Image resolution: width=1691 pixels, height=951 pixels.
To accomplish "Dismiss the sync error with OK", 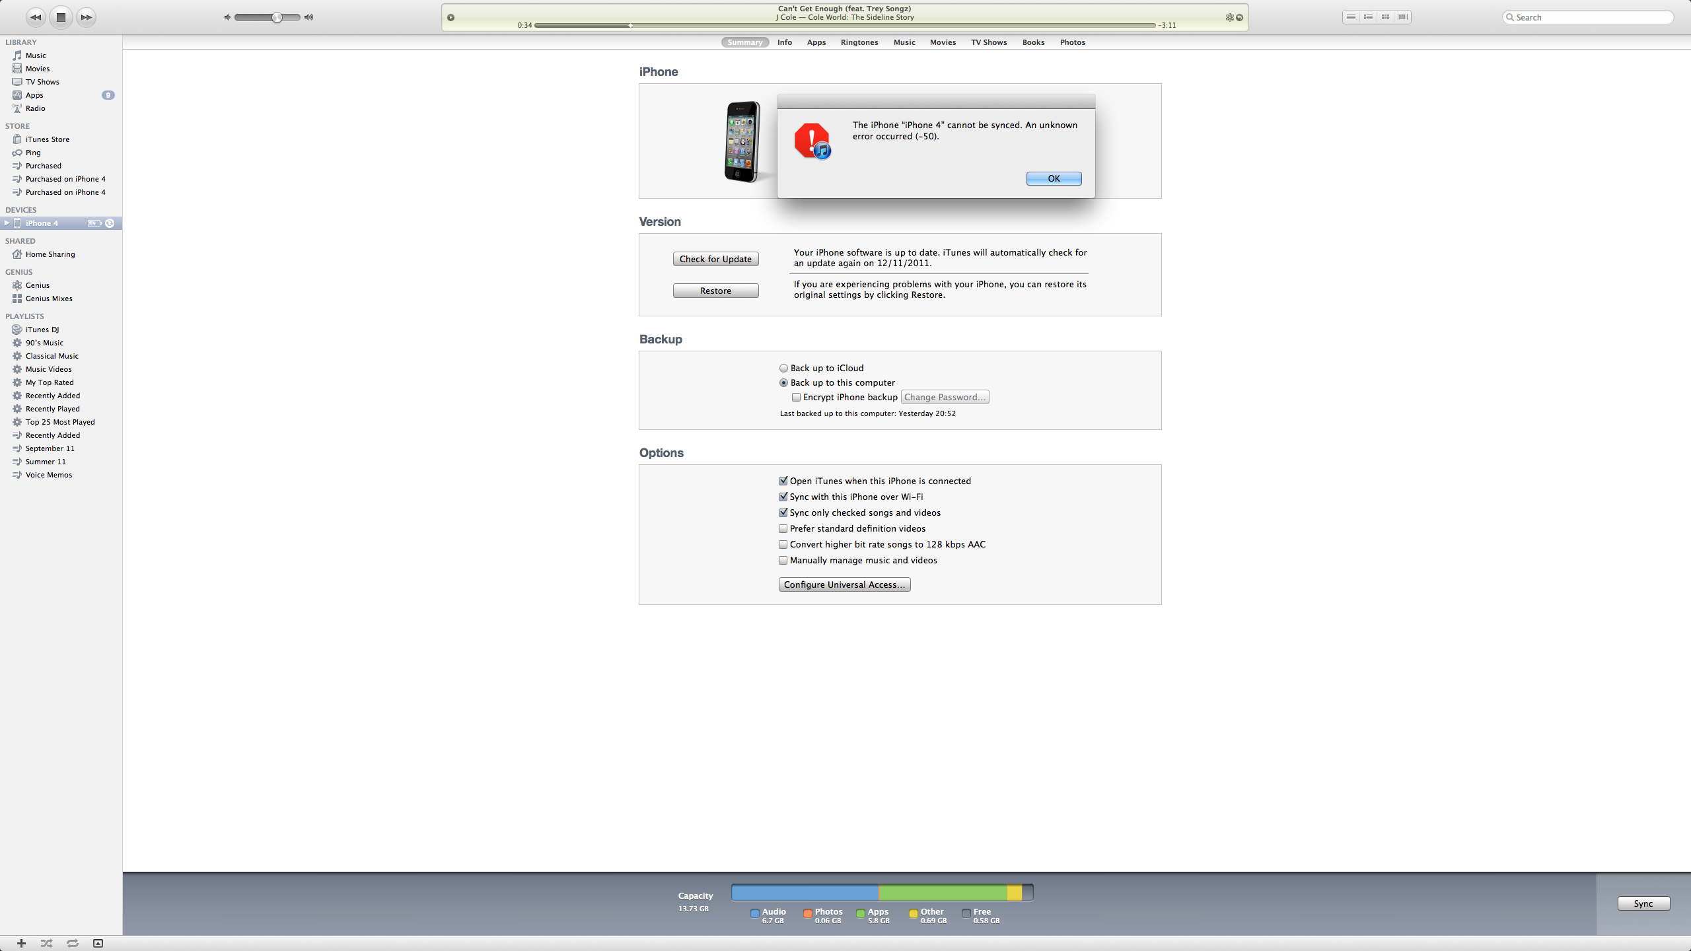I will tap(1054, 178).
